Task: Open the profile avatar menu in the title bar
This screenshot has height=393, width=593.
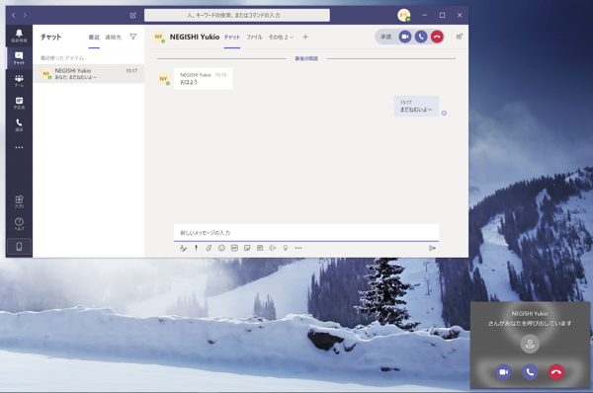Action: (x=404, y=15)
